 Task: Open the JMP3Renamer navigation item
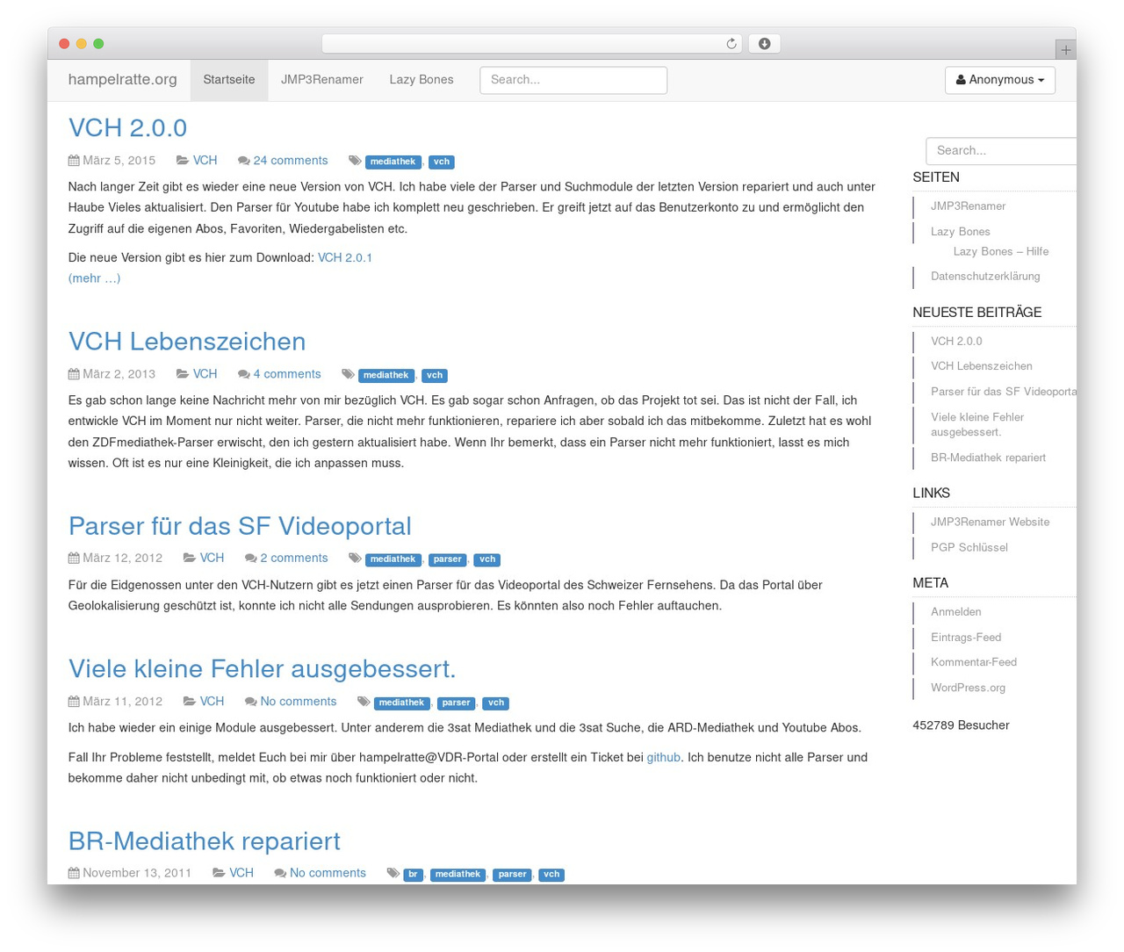click(322, 80)
